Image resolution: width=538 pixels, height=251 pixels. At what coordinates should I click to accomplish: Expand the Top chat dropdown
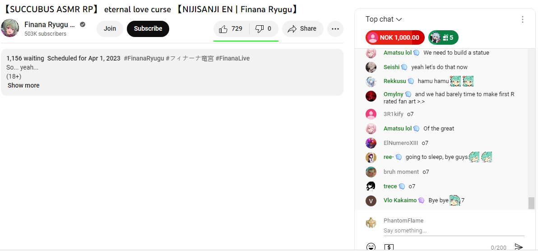[383, 19]
